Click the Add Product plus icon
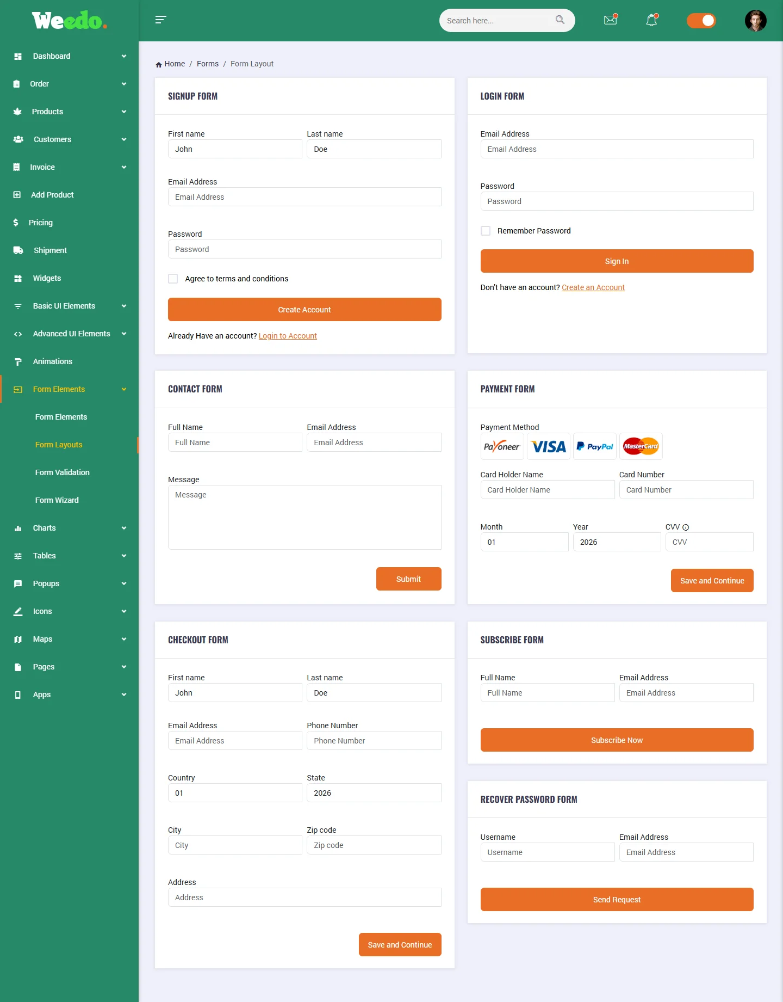 [17, 195]
